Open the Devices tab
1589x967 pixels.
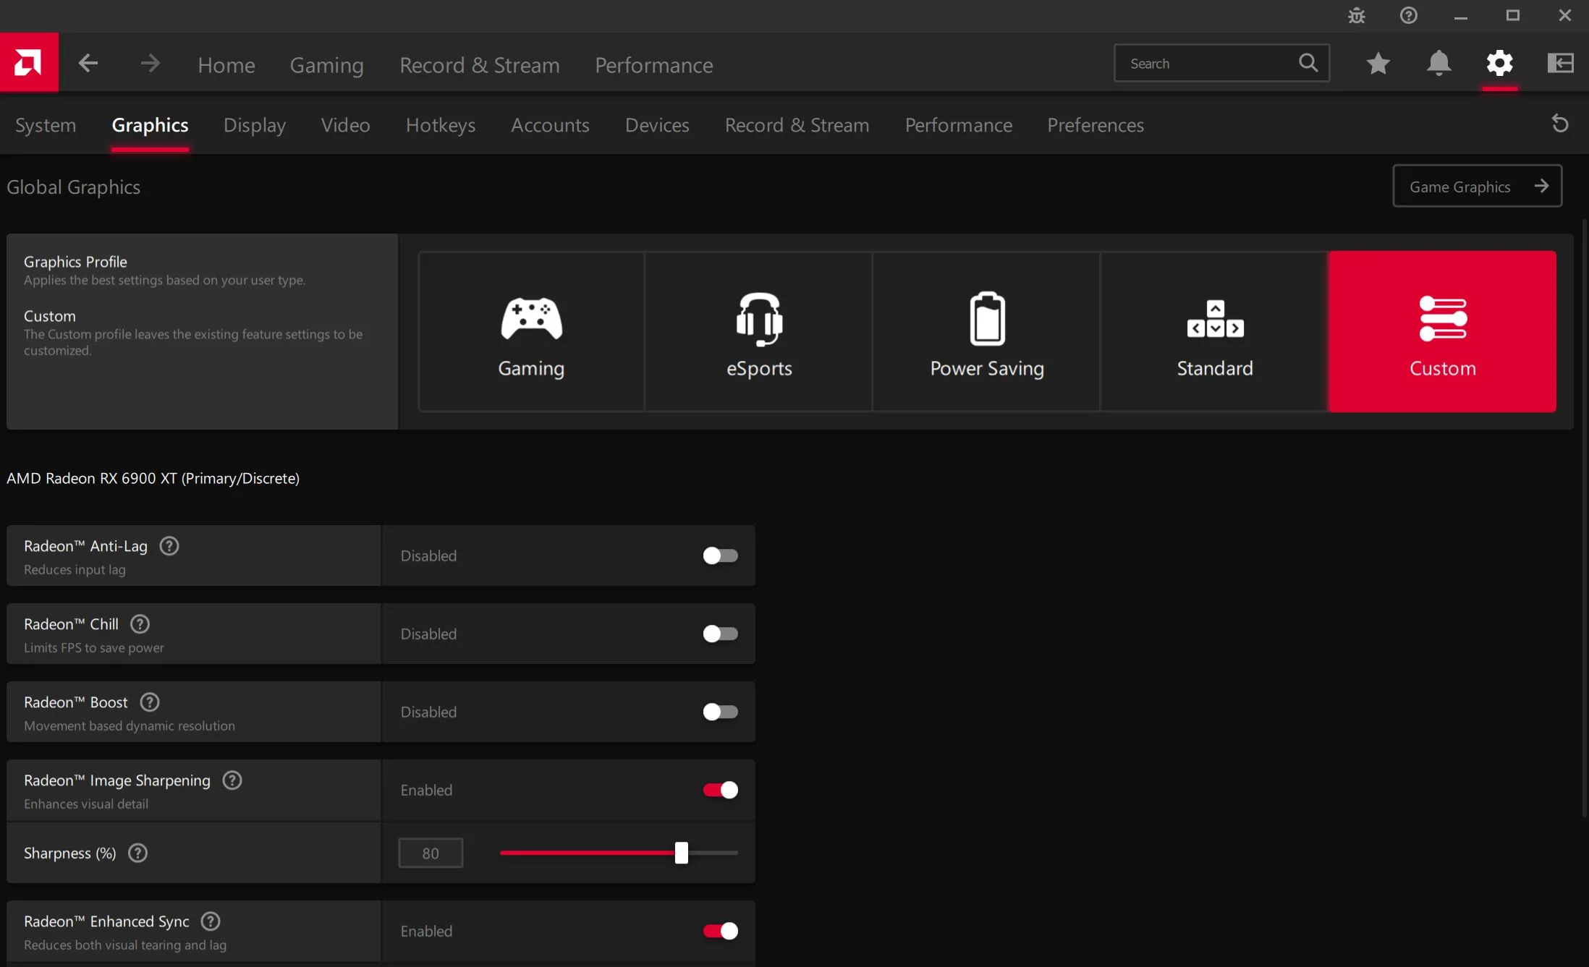(657, 125)
